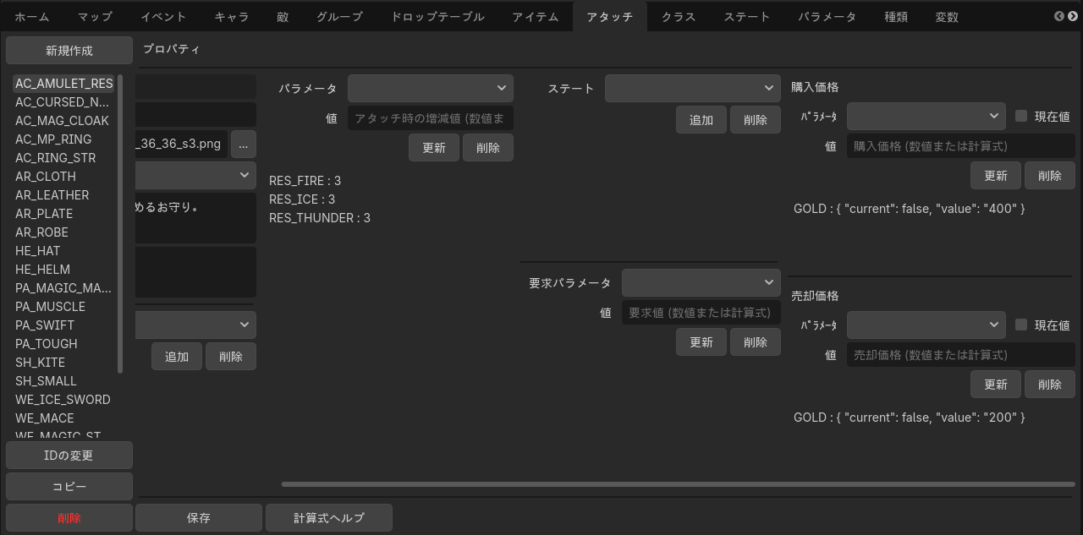
Task: Click 追加 under the ステート dropdown
Action: click(x=701, y=120)
